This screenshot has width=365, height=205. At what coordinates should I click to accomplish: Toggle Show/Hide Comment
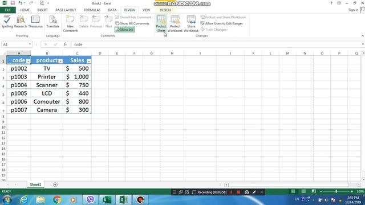coord(133,17)
